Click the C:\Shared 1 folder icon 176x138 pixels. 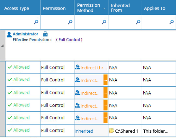point(112,131)
